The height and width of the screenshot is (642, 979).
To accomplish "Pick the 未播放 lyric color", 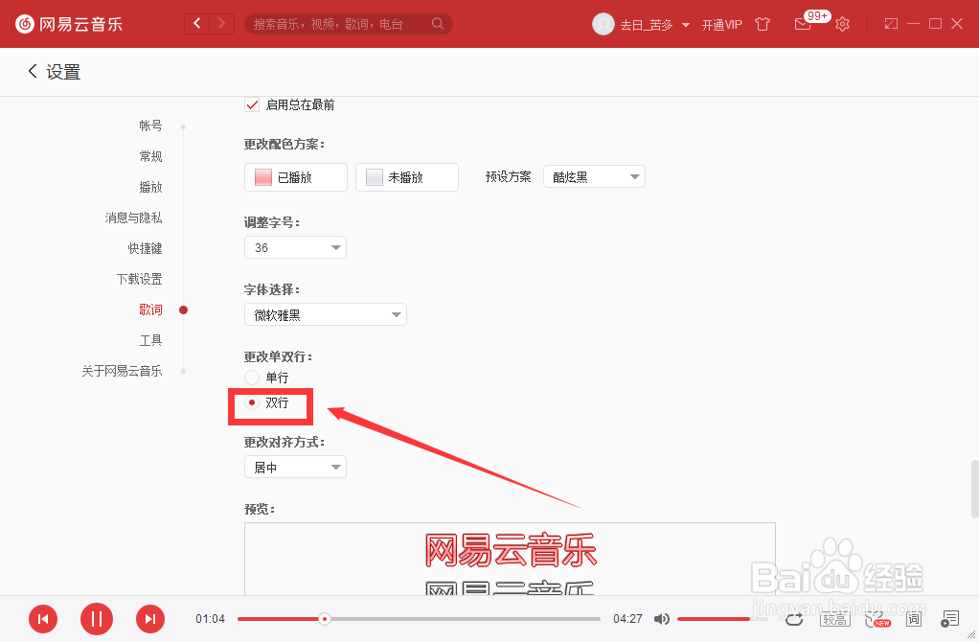I will coord(407,177).
